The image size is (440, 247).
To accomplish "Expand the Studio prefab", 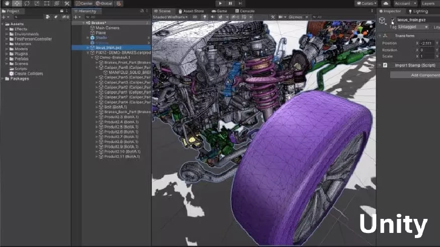I will coord(88,38).
